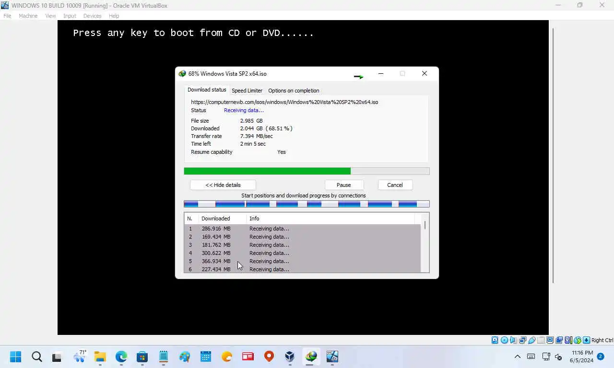This screenshot has height=368, width=614.
Task: Open the Paint app from the taskbar
Action: coord(185,356)
